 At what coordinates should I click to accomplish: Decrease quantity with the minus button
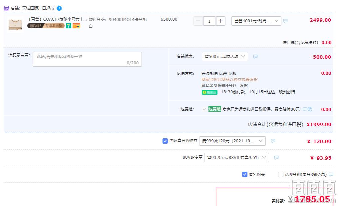coord(198,21)
